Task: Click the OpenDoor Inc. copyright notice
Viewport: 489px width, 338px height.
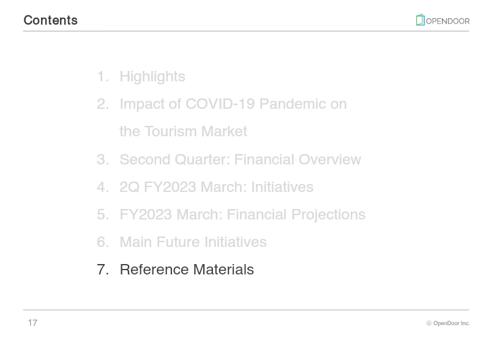Action: tap(448, 323)
